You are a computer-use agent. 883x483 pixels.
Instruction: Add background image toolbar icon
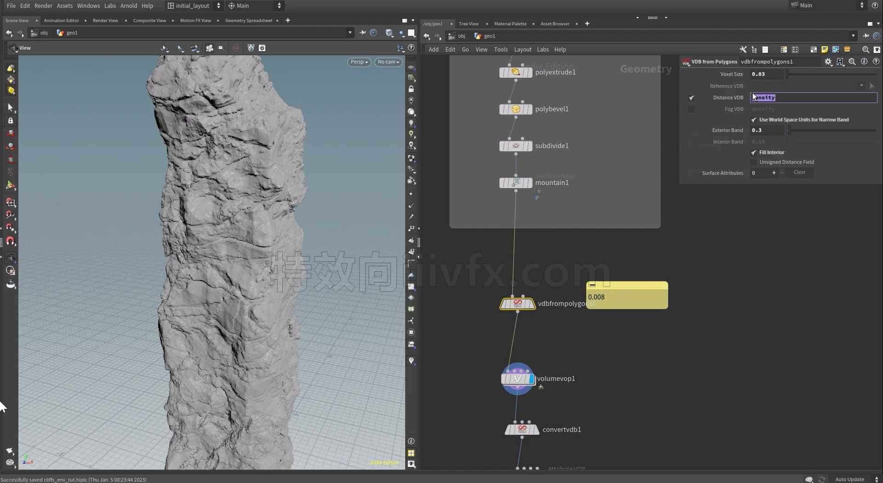click(x=836, y=49)
